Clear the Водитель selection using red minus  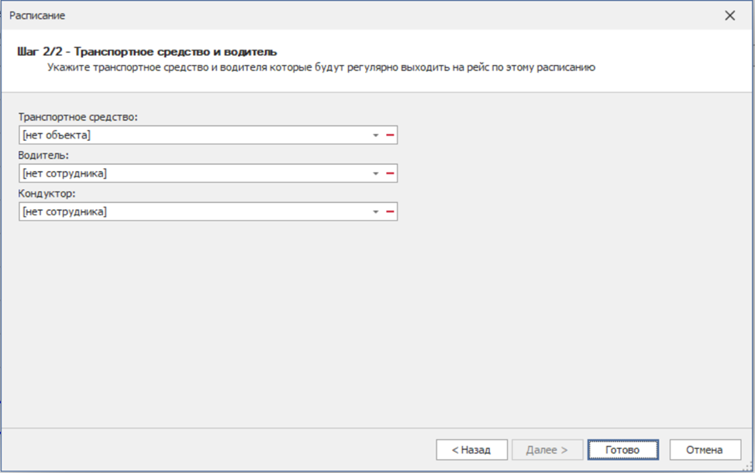click(390, 173)
